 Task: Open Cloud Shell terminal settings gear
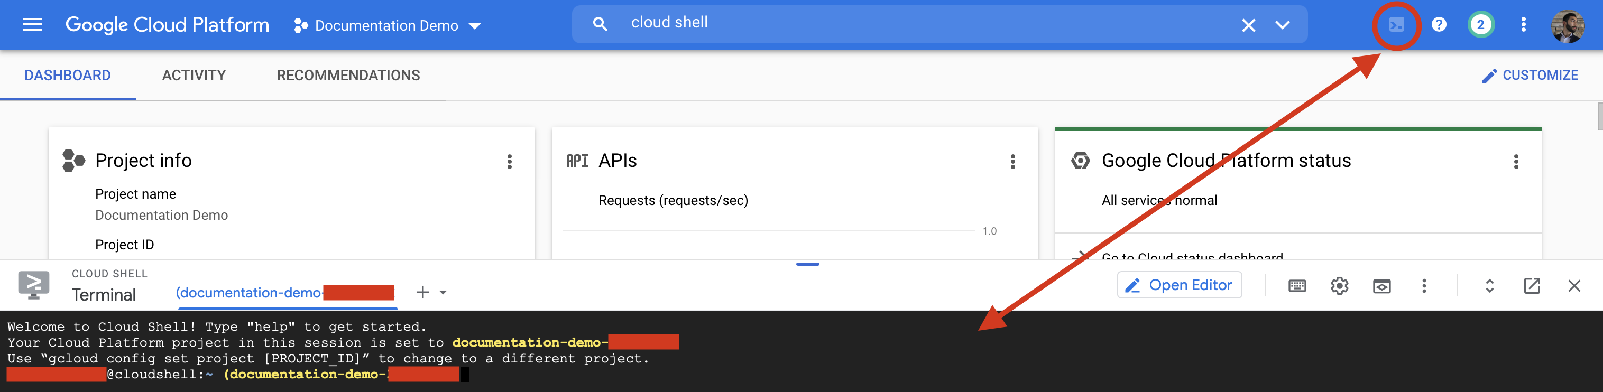[1339, 286]
